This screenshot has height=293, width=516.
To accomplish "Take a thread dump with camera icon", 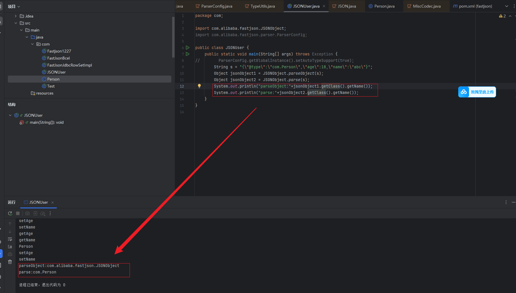I will (x=27, y=213).
